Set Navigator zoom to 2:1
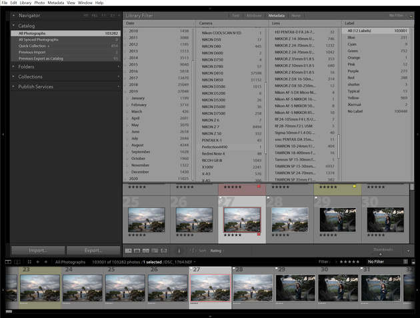The height and width of the screenshot is (318, 420). tap(113, 15)
